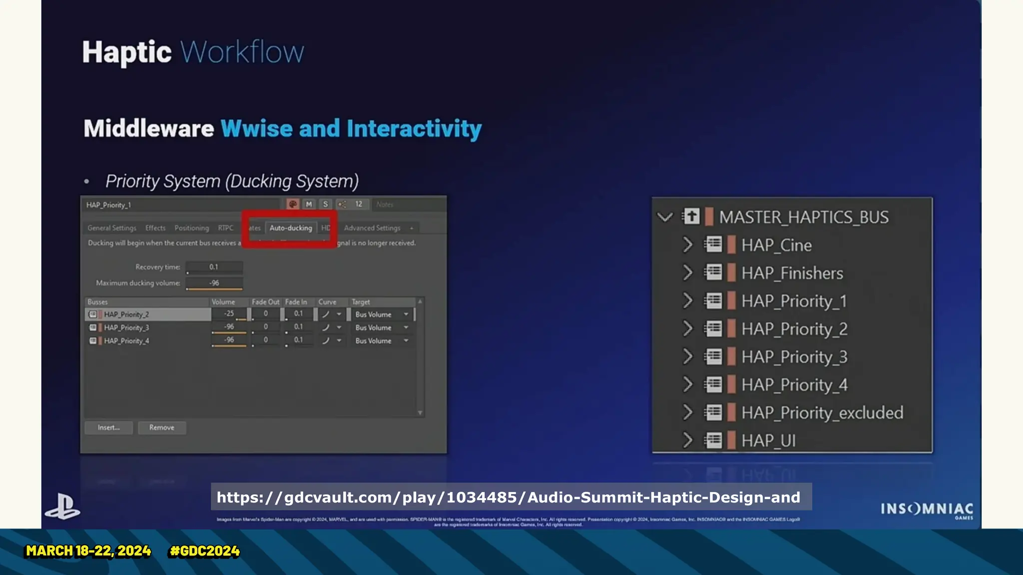
Task: Click the color palette icon for HAP_Priority_1
Action: point(293,204)
